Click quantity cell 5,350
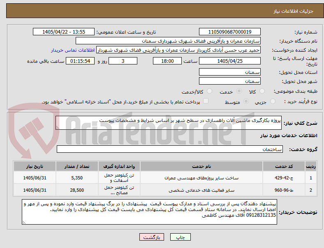 pyautogui.click(x=77, y=178)
